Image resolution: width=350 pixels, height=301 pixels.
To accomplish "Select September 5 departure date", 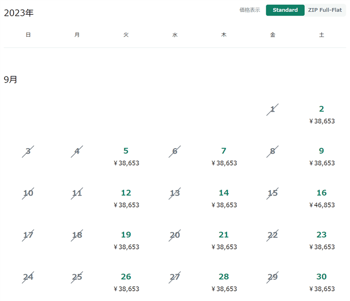I will [126, 156].
